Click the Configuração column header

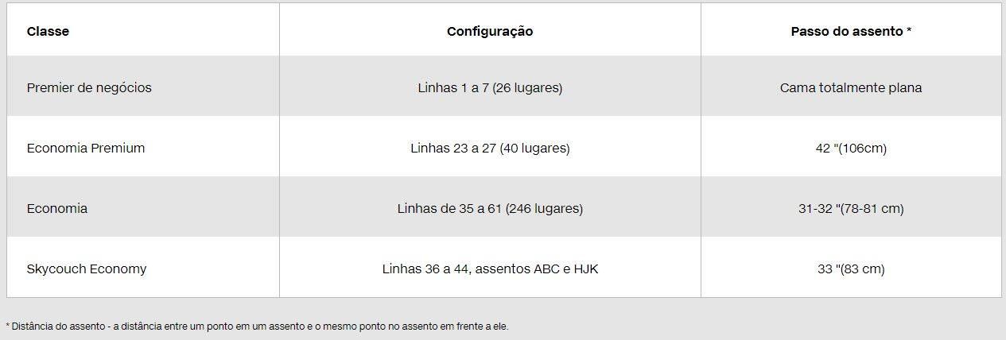pos(490,32)
